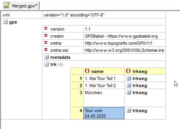Image resolution: width=180 pixels, height=129 pixels.
Task: Collapse the gpx root node
Action: tap(5, 22)
